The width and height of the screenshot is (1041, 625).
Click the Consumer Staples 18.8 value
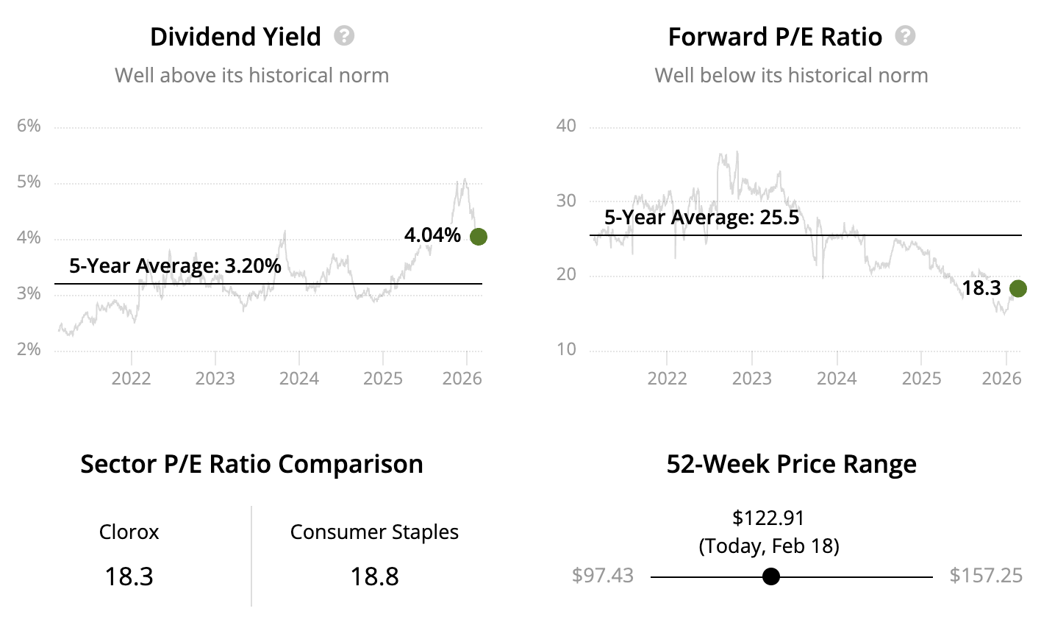click(x=374, y=576)
